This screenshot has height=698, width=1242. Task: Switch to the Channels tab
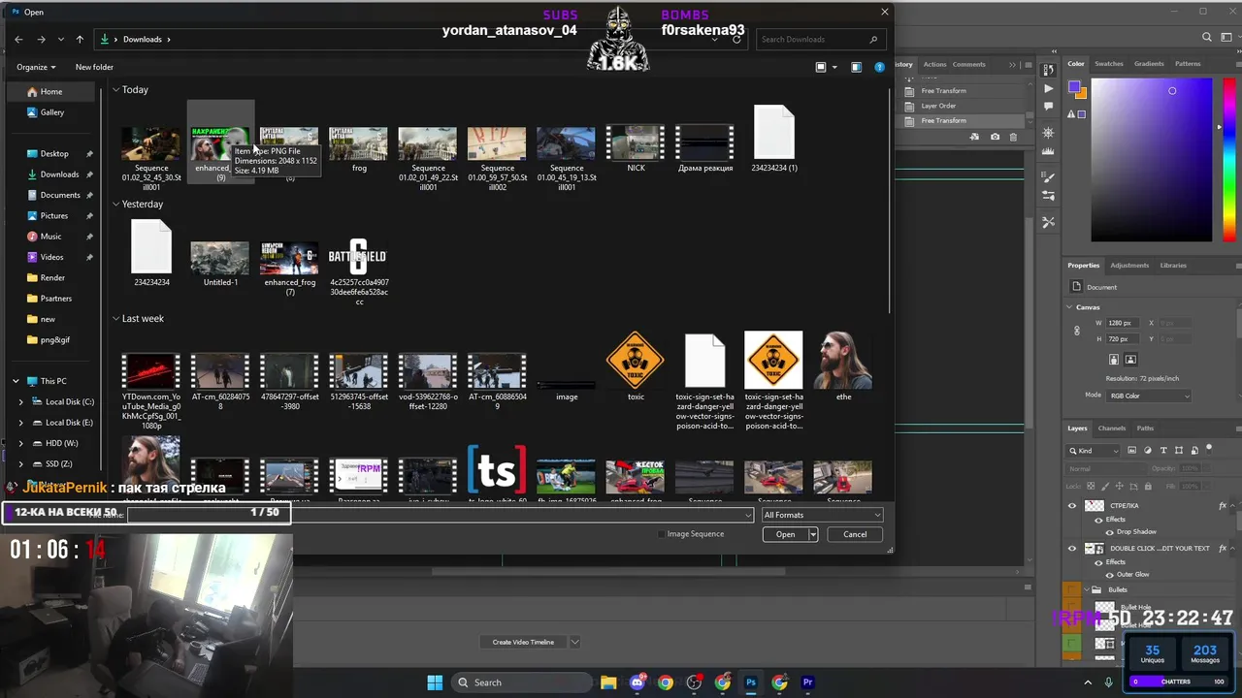pos(1112,428)
